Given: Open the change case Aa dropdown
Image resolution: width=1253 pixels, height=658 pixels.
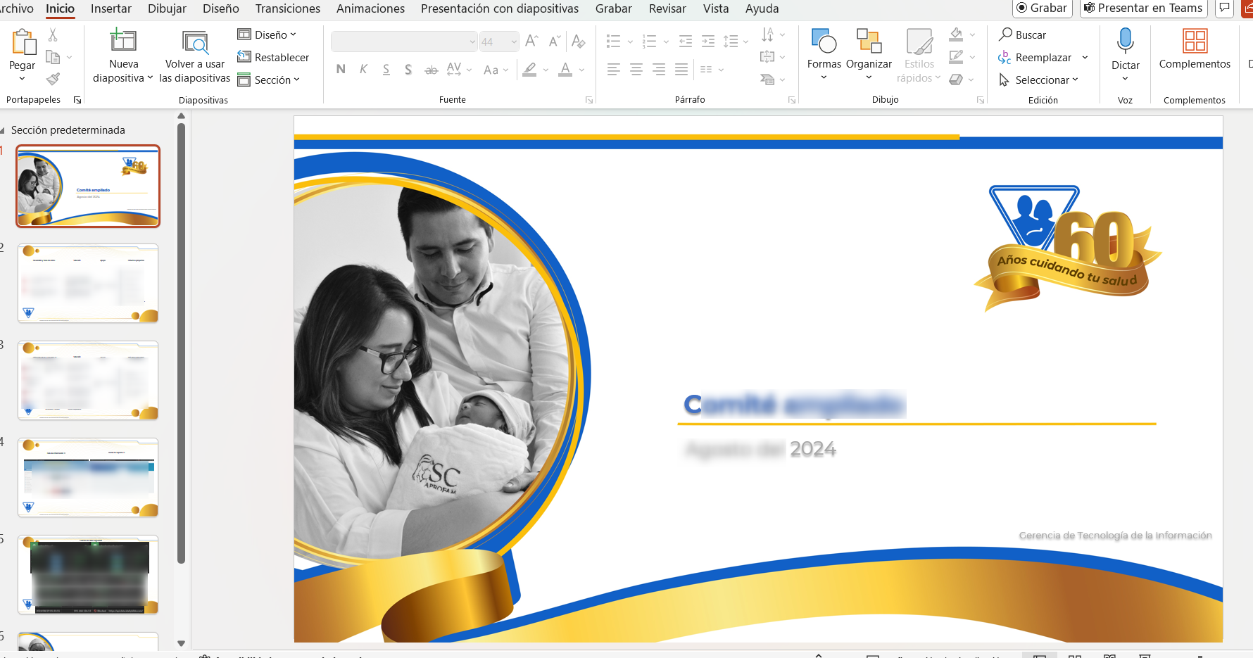Looking at the screenshot, I should [496, 70].
